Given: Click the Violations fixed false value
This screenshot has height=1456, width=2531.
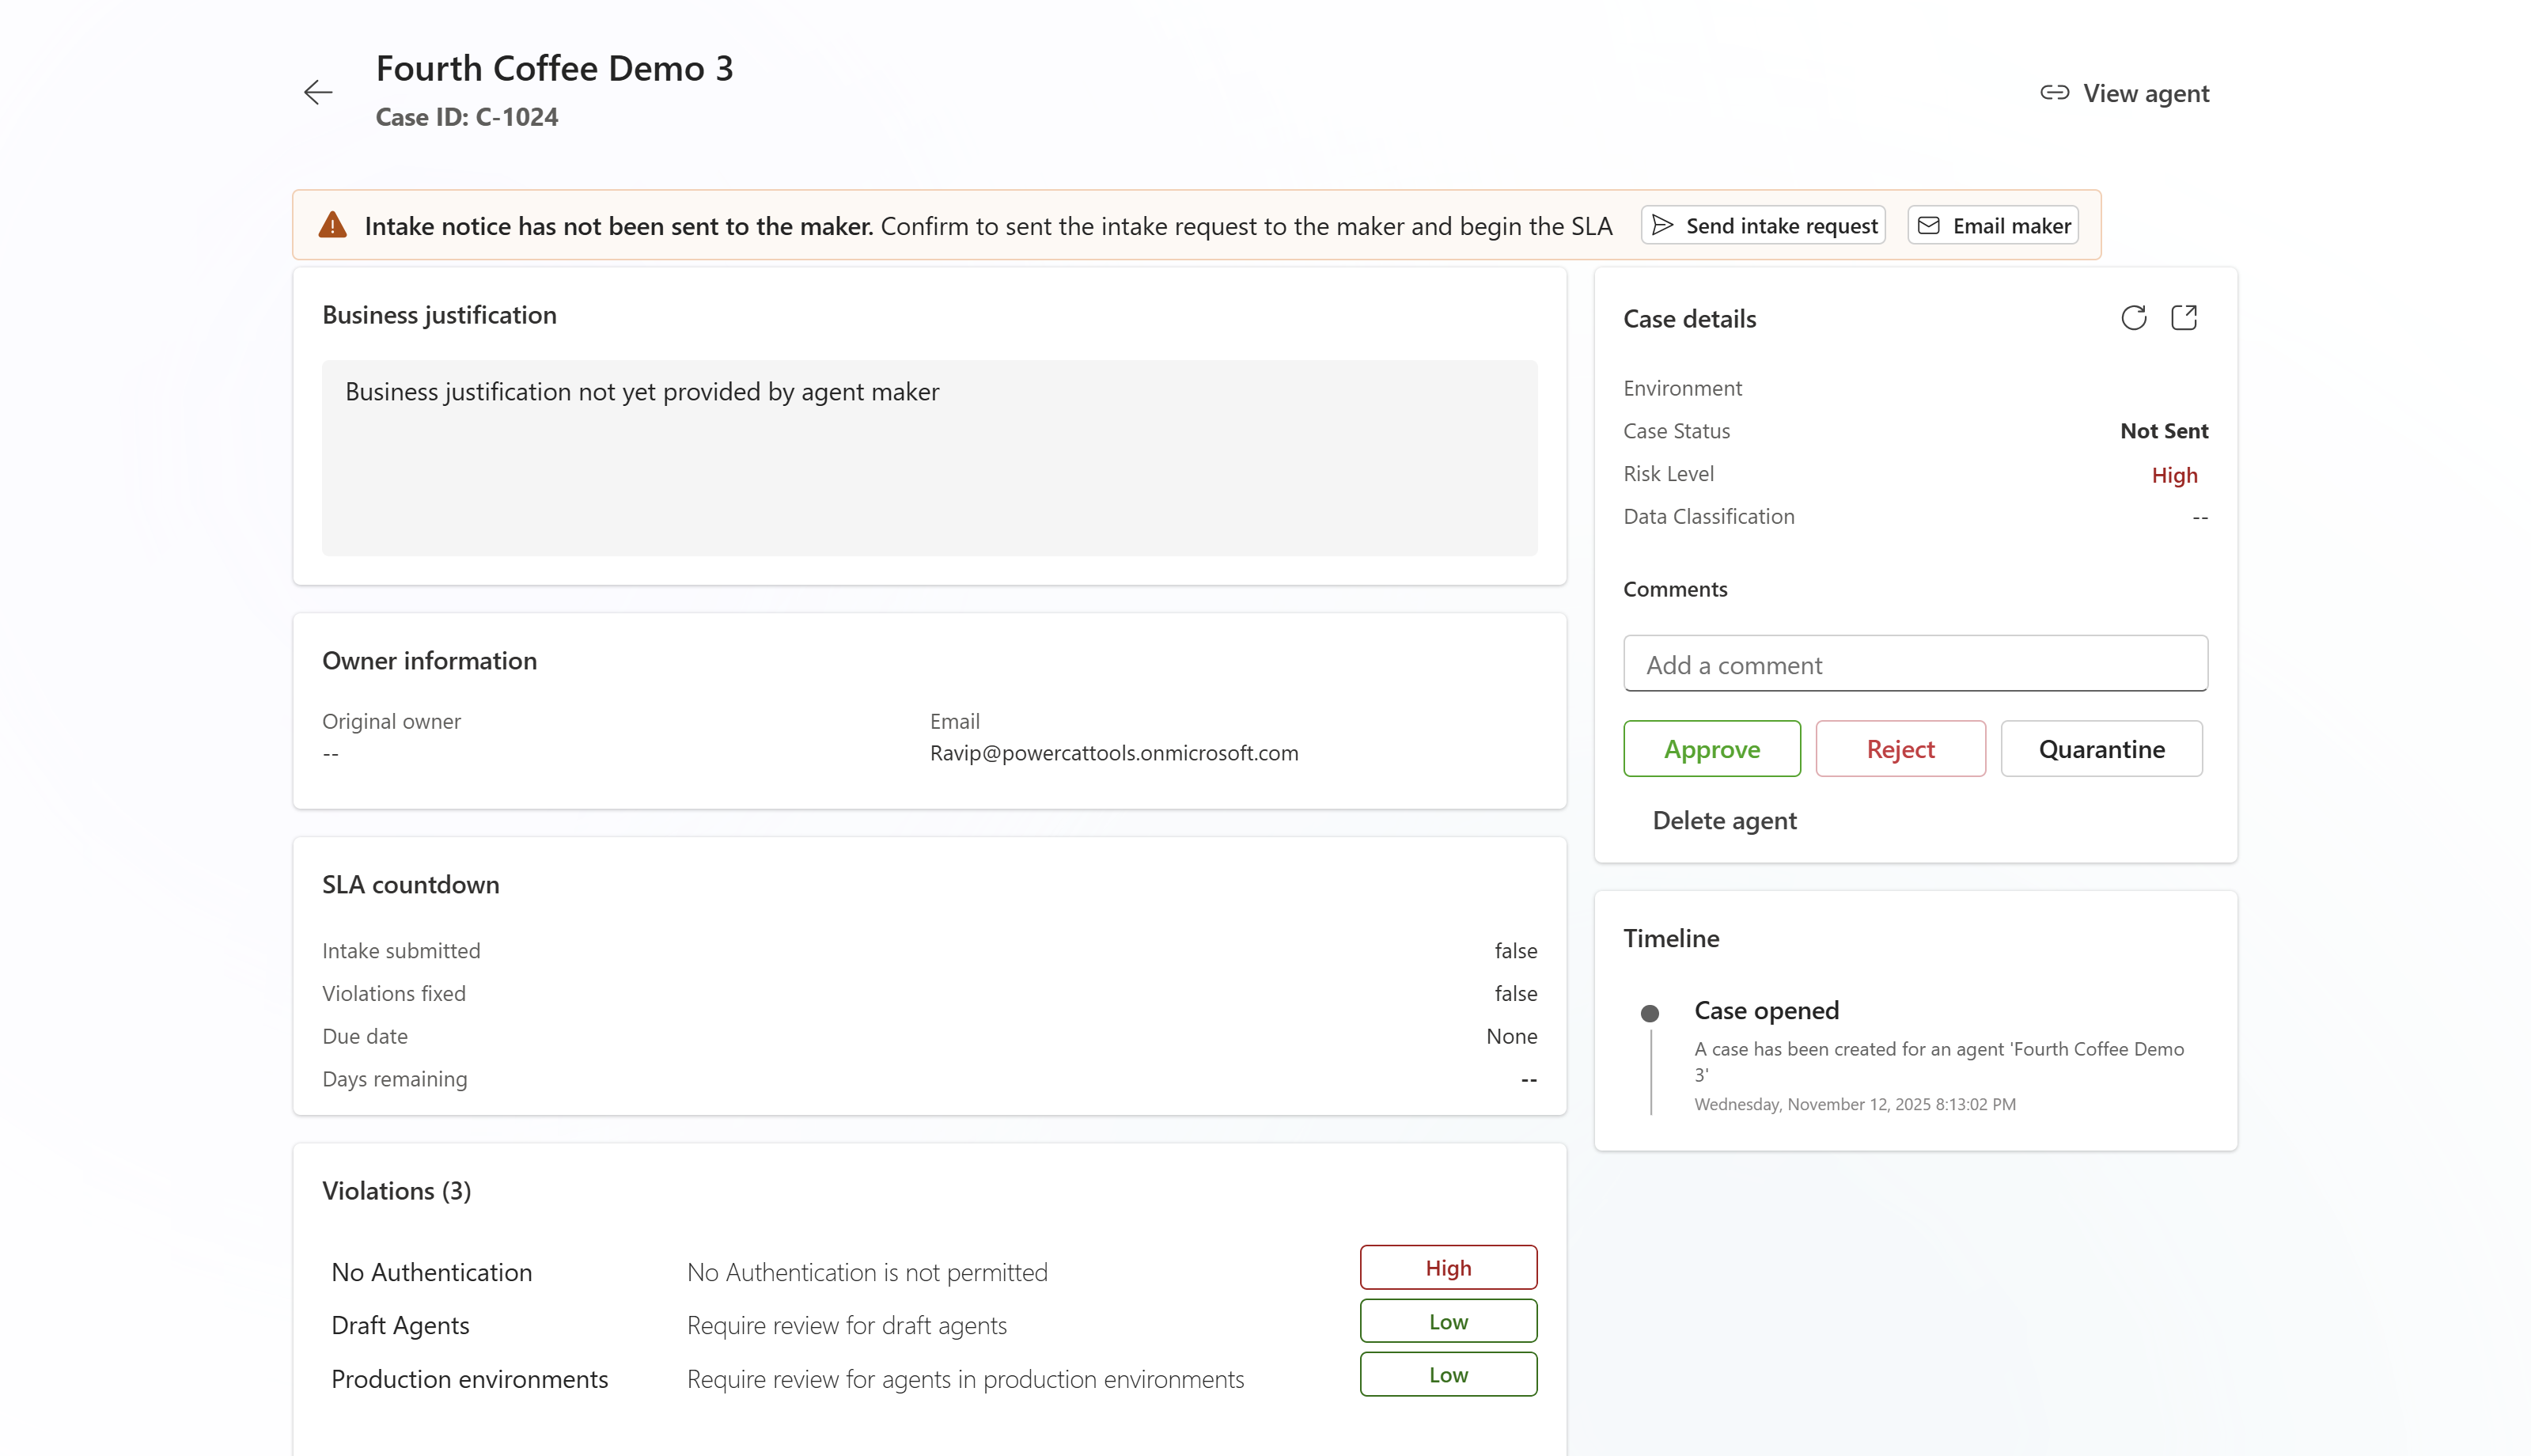Looking at the screenshot, I should point(1515,993).
